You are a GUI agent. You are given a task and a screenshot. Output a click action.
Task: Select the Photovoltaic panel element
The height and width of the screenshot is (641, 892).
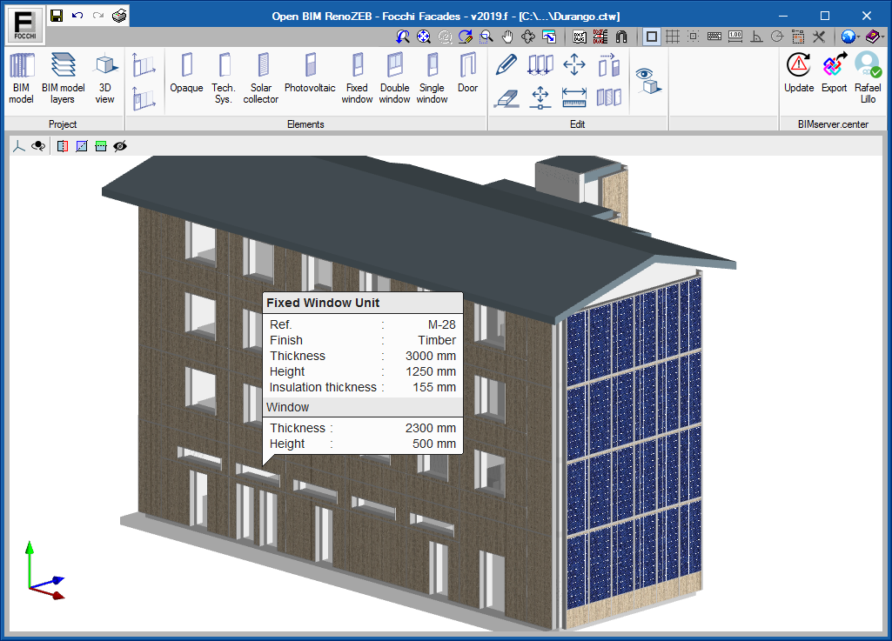pos(310,73)
